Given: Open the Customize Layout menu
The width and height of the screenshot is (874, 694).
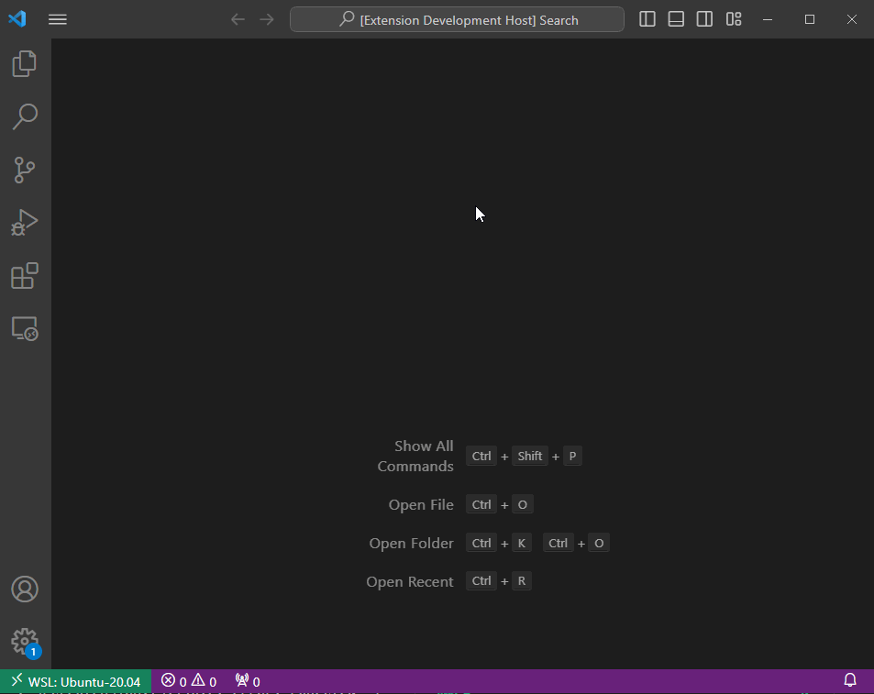Looking at the screenshot, I should [x=734, y=19].
